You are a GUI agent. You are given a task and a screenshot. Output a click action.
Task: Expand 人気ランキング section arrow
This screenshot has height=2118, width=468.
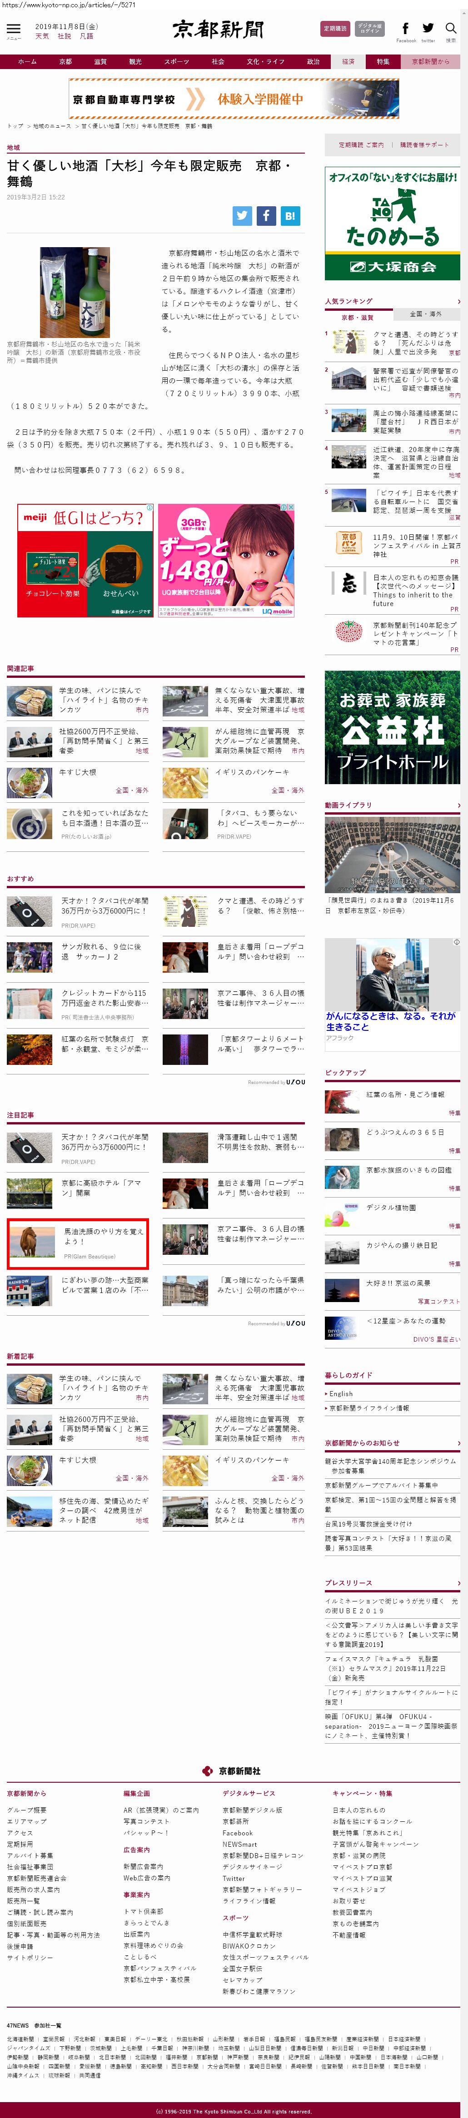[458, 302]
